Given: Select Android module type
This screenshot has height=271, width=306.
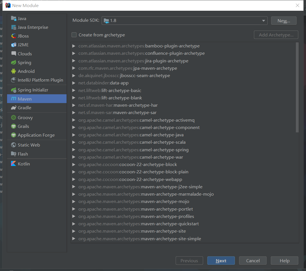Looking at the screenshot, I should point(37,71).
